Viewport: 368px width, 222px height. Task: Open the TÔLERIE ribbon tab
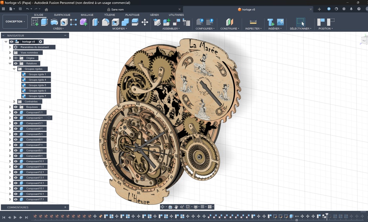109,15
